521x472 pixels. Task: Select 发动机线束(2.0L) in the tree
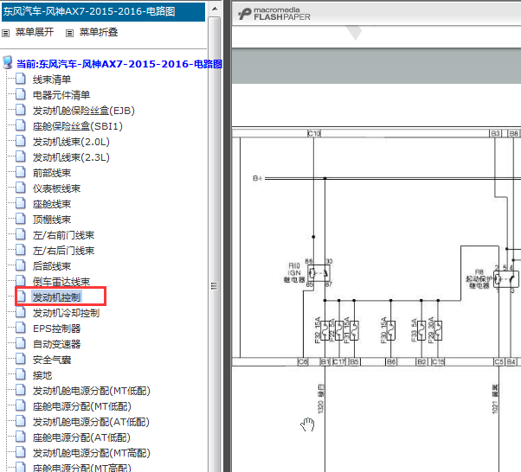(71, 142)
